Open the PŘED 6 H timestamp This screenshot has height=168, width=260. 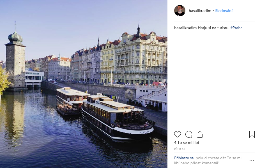[180, 149]
